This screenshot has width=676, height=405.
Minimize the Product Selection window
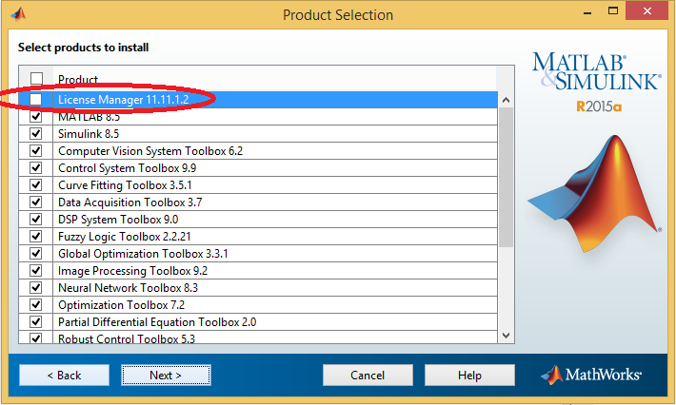tap(587, 12)
